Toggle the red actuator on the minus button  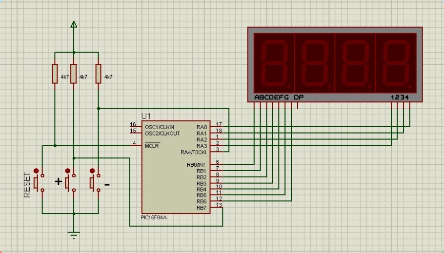click(x=92, y=171)
